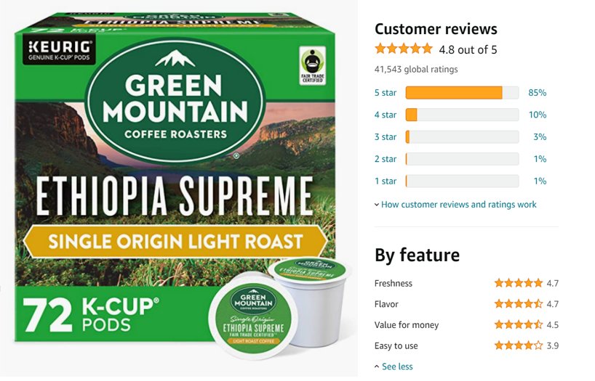This screenshot has width=595, height=381.
Task: Click the Ethiopia Supreme K-Cup pod image
Action: 253,316
